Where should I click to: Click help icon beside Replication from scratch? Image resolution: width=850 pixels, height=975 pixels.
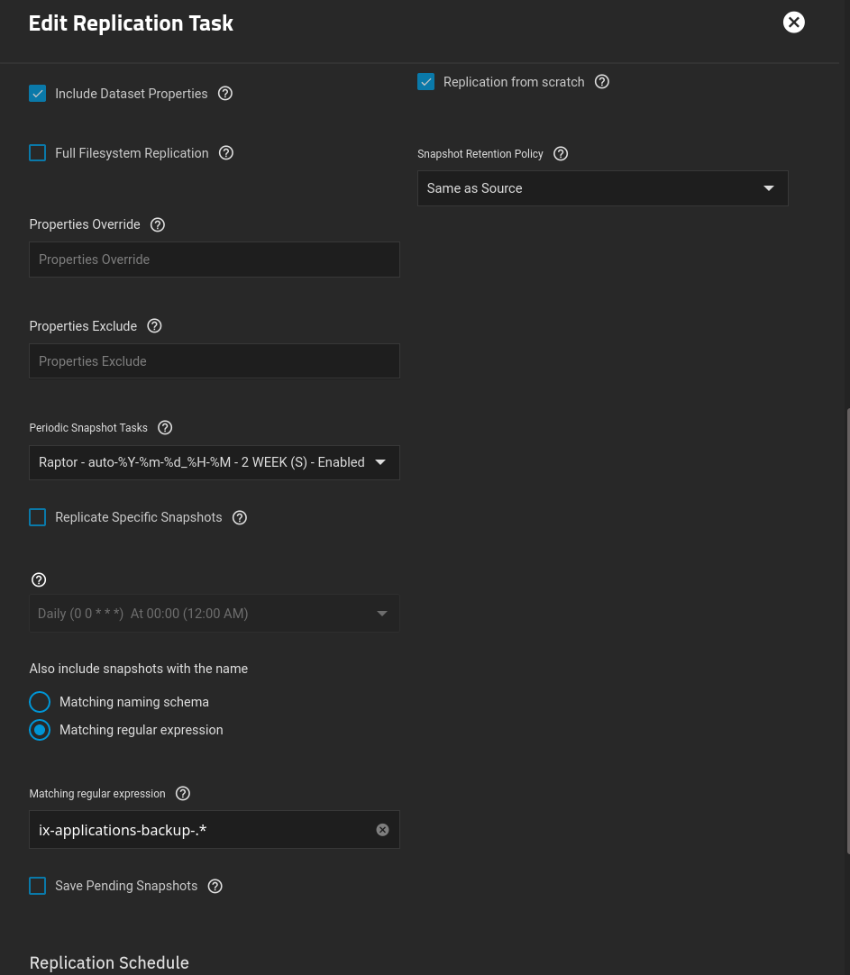[x=602, y=82]
